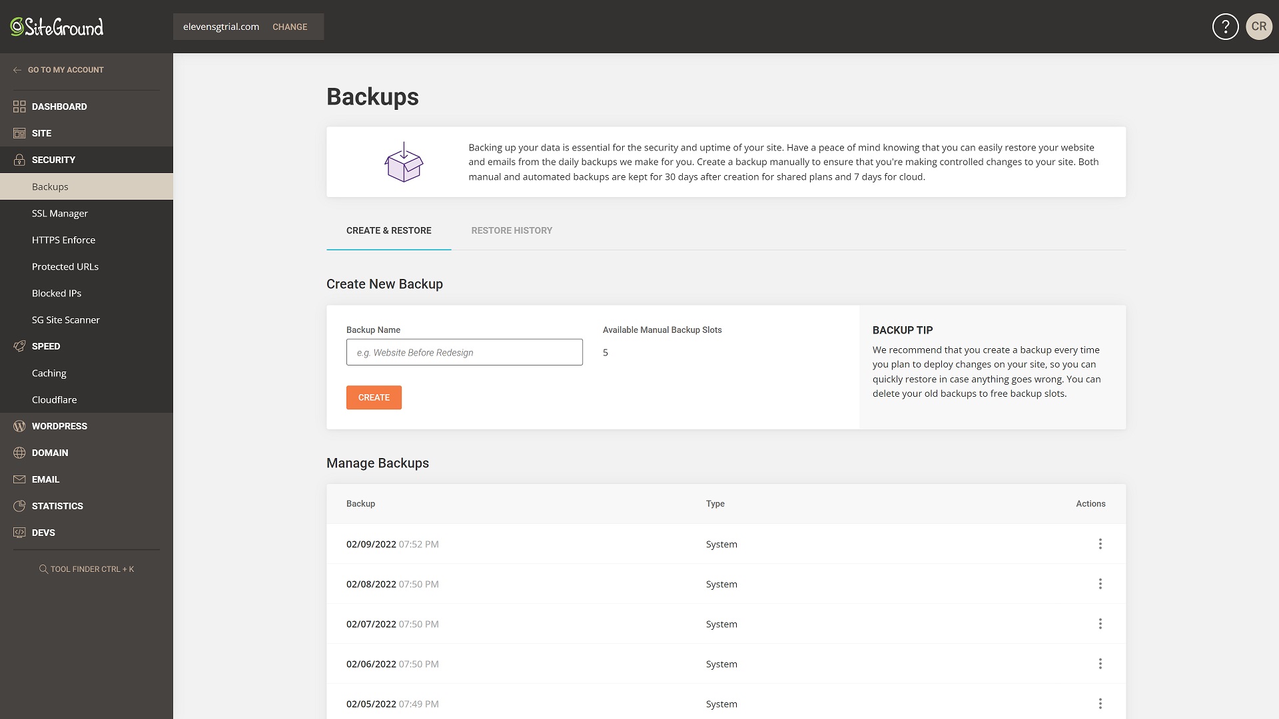Viewport: 1279px width, 719px height.
Task: Click the Change site button
Action: point(289,27)
